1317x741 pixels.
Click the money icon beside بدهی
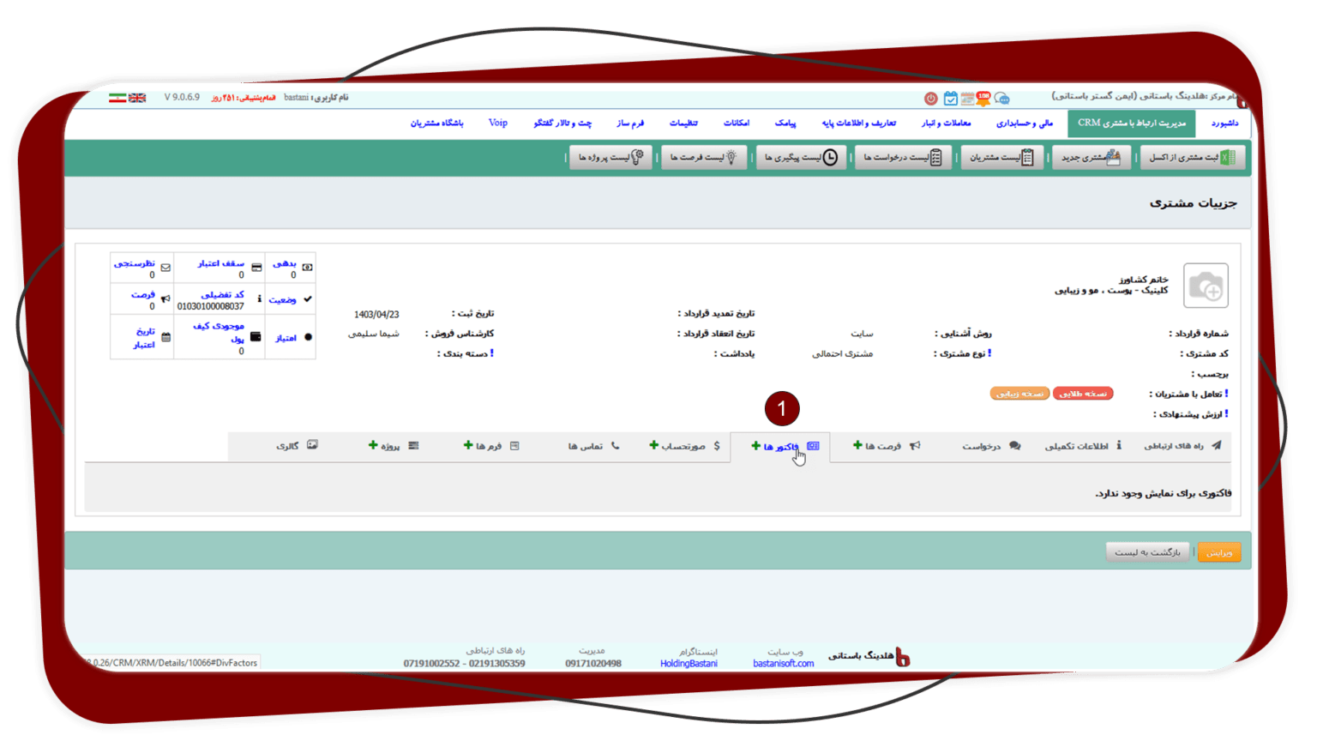click(308, 268)
